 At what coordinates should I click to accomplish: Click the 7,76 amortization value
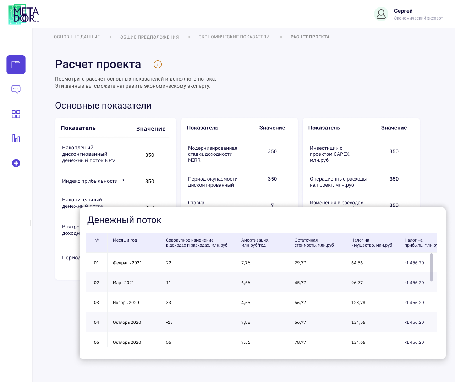point(246,263)
